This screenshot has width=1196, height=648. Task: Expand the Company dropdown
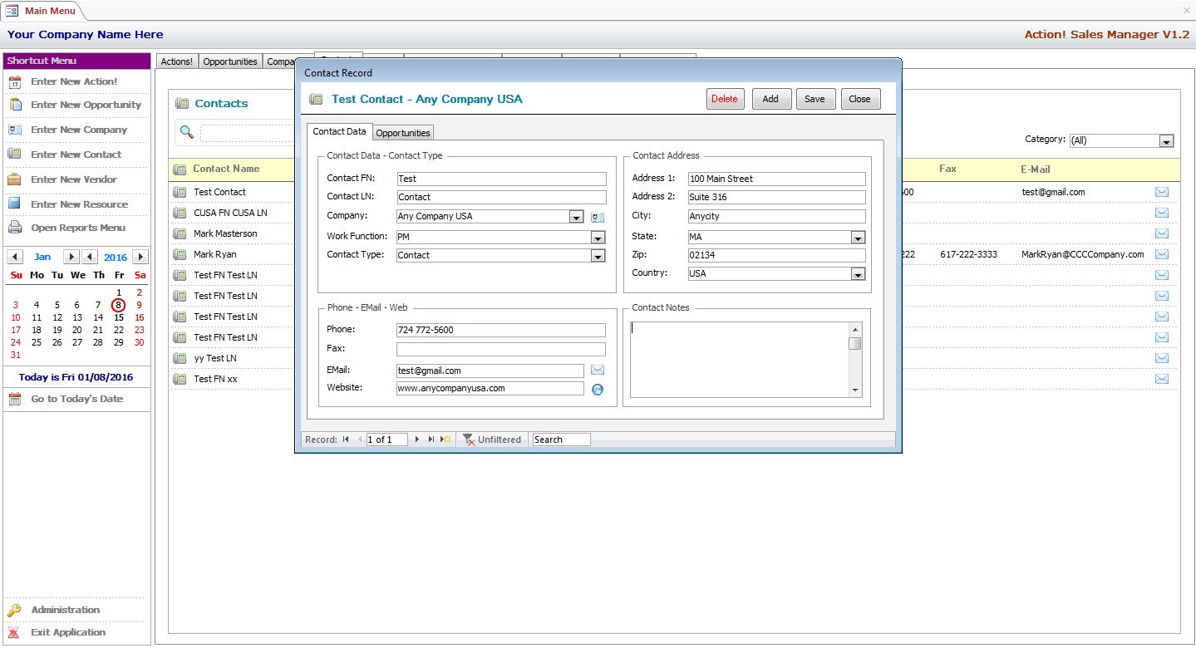(576, 217)
